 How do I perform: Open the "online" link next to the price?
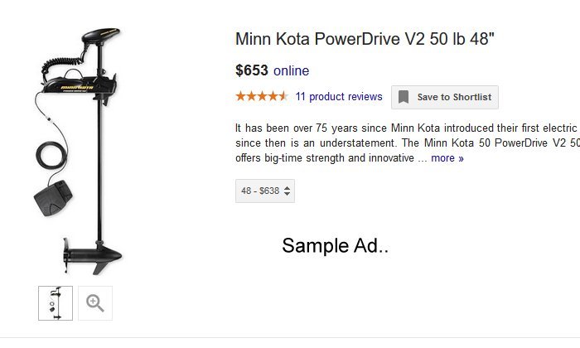click(x=291, y=70)
